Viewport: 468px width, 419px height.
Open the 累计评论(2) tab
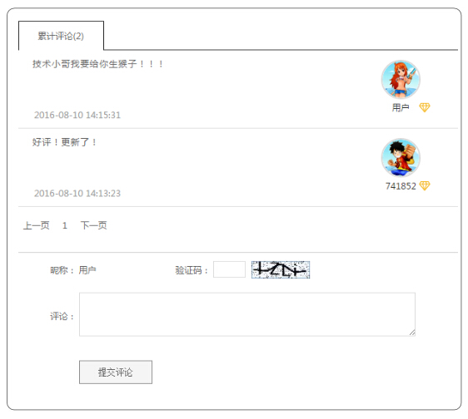pyautogui.click(x=61, y=36)
